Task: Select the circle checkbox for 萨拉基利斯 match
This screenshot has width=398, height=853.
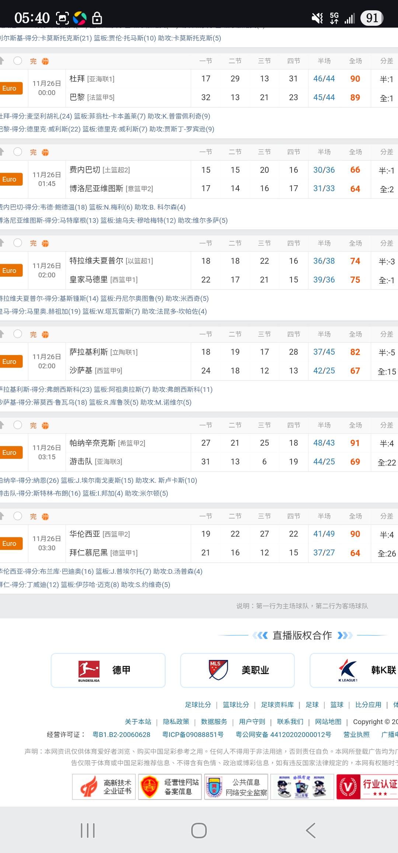Action: [18, 334]
